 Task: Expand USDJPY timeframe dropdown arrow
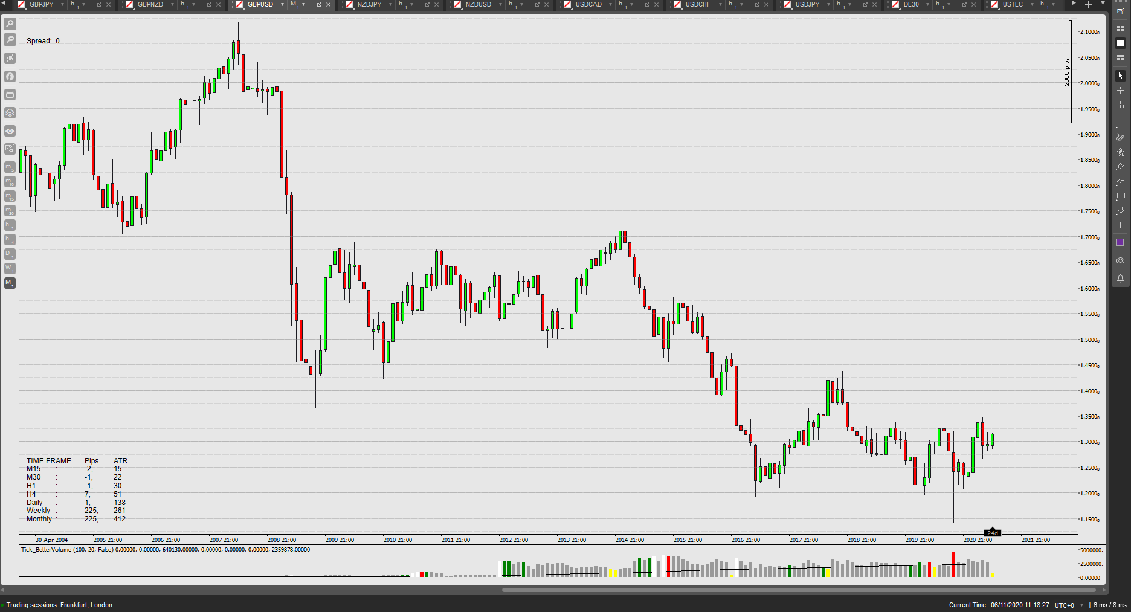[x=849, y=5]
